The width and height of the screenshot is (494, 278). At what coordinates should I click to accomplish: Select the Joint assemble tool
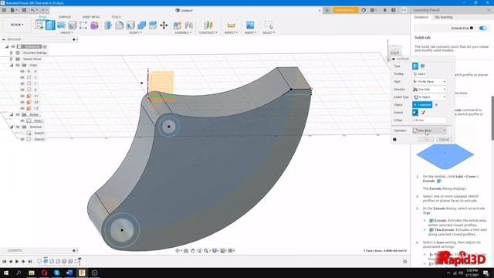[188, 25]
